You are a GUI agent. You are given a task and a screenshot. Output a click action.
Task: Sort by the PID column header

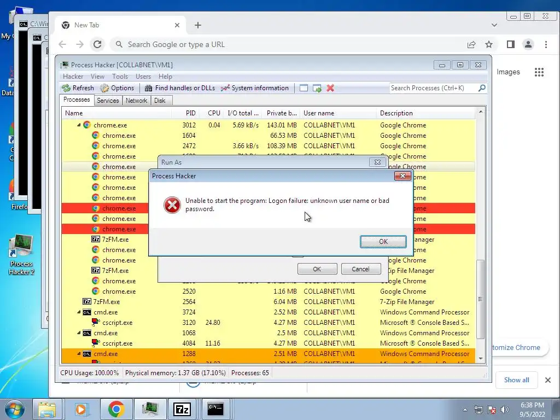point(185,113)
